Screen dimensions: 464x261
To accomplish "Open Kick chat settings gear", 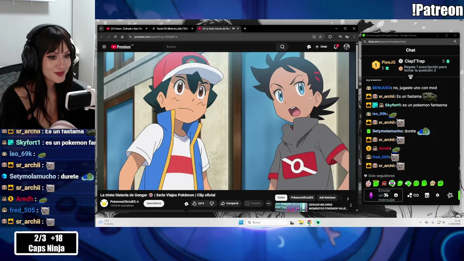I will coord(438,195).
